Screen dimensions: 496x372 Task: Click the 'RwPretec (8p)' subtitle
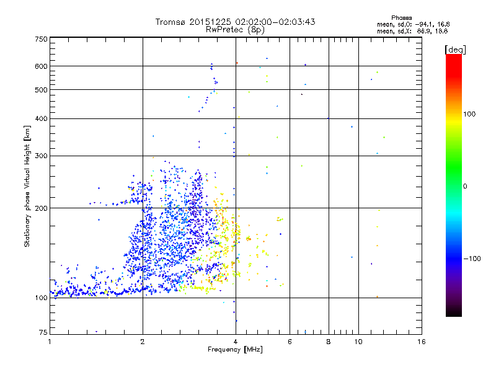point(235,30)
